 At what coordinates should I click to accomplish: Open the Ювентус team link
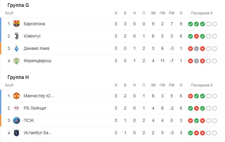click(32, 36)
